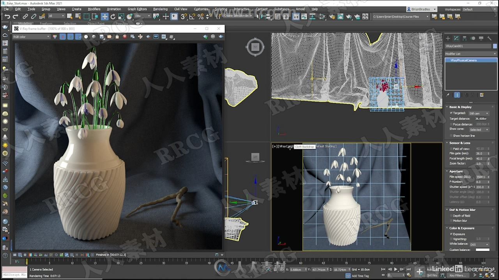499x280 pixels.
Task: Open the project path dropdown in main toolbar
Action: [x=401, y=16]
